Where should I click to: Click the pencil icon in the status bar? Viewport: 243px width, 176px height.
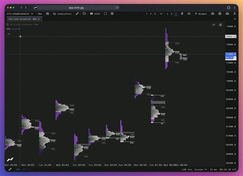(10, 169)
